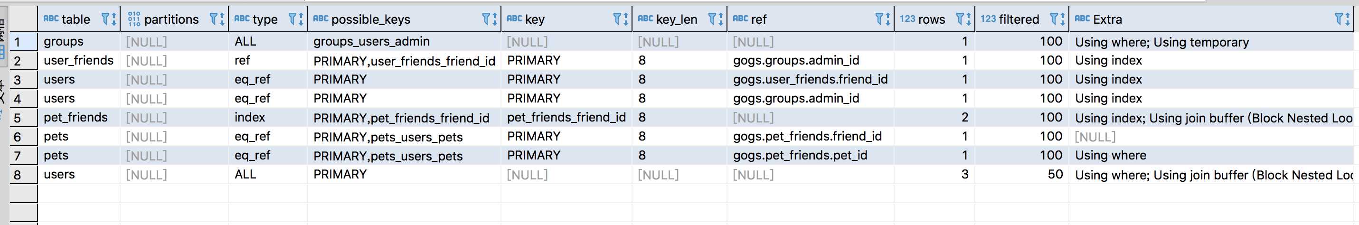Image resolution: width=1359 pixels, height=225 pixels.
Task: Open the rows column filter dropdown
Action: (x=961, y=19)
